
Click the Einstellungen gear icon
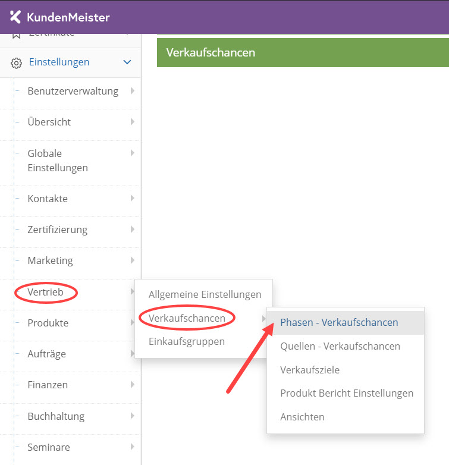[16, 63]
